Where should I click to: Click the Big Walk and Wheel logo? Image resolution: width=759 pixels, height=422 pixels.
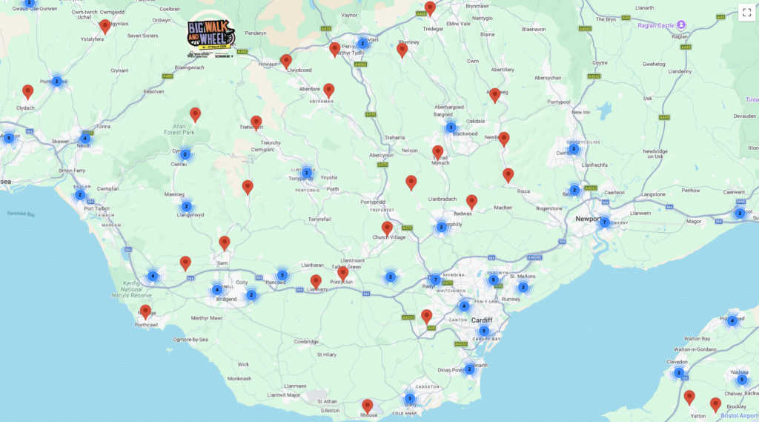click(211, 35)
